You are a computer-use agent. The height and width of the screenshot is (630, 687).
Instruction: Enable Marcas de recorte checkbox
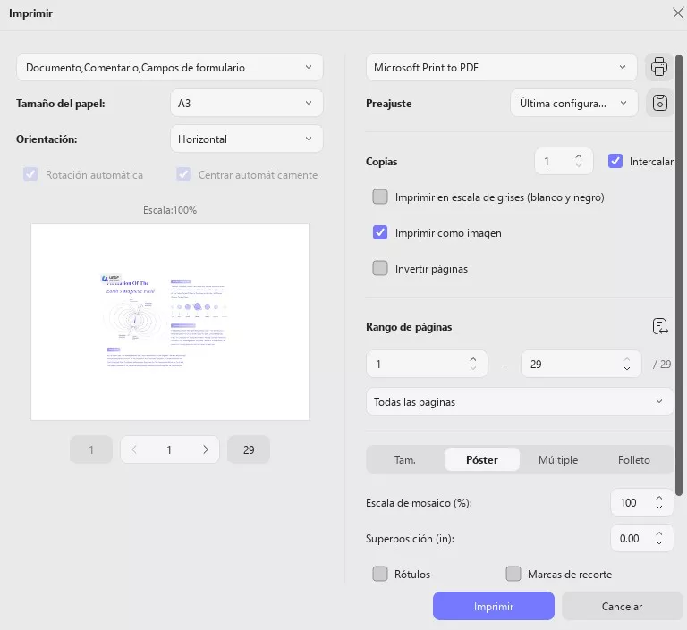[513, 574]
